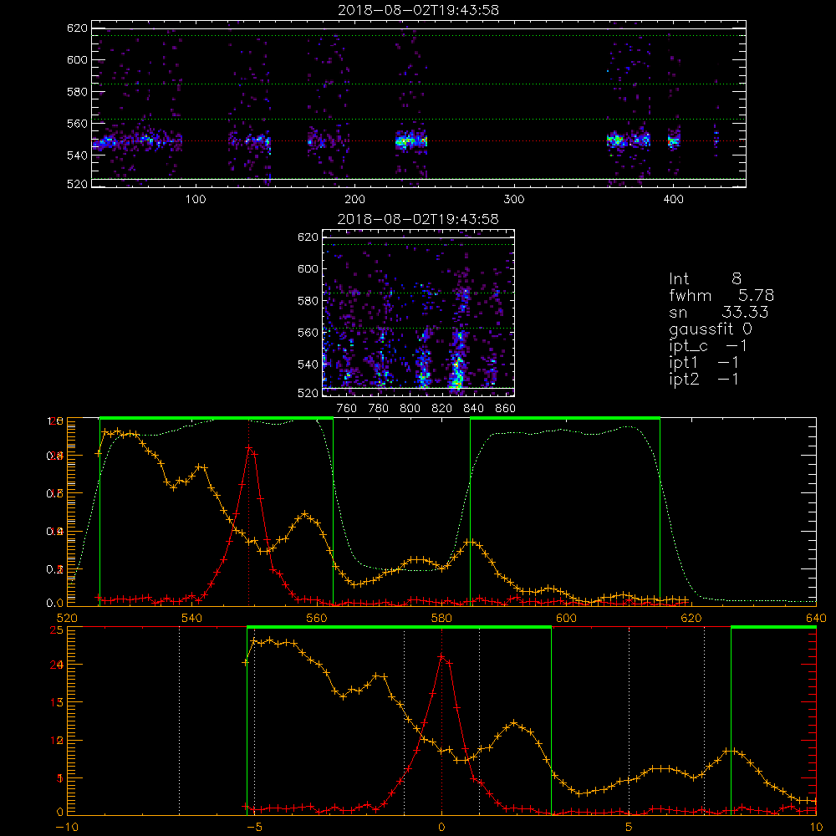Click x-axis label 620 on profile plot
This screenshot has width=836, height=836.
point(691,618)
